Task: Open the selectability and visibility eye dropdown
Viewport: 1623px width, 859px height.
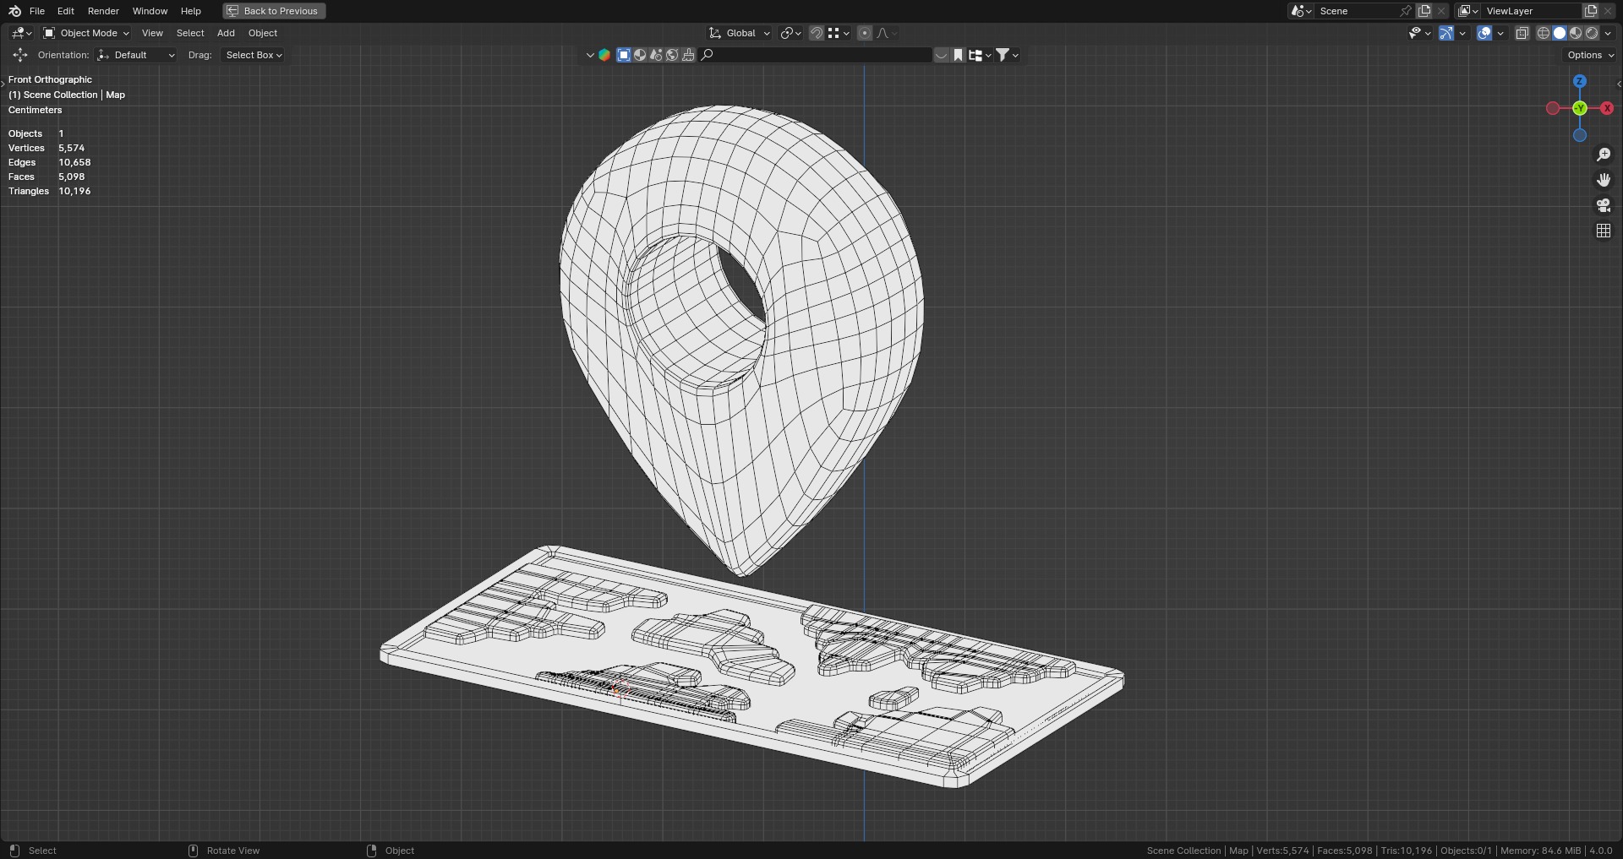Action: click(1420, 33)
